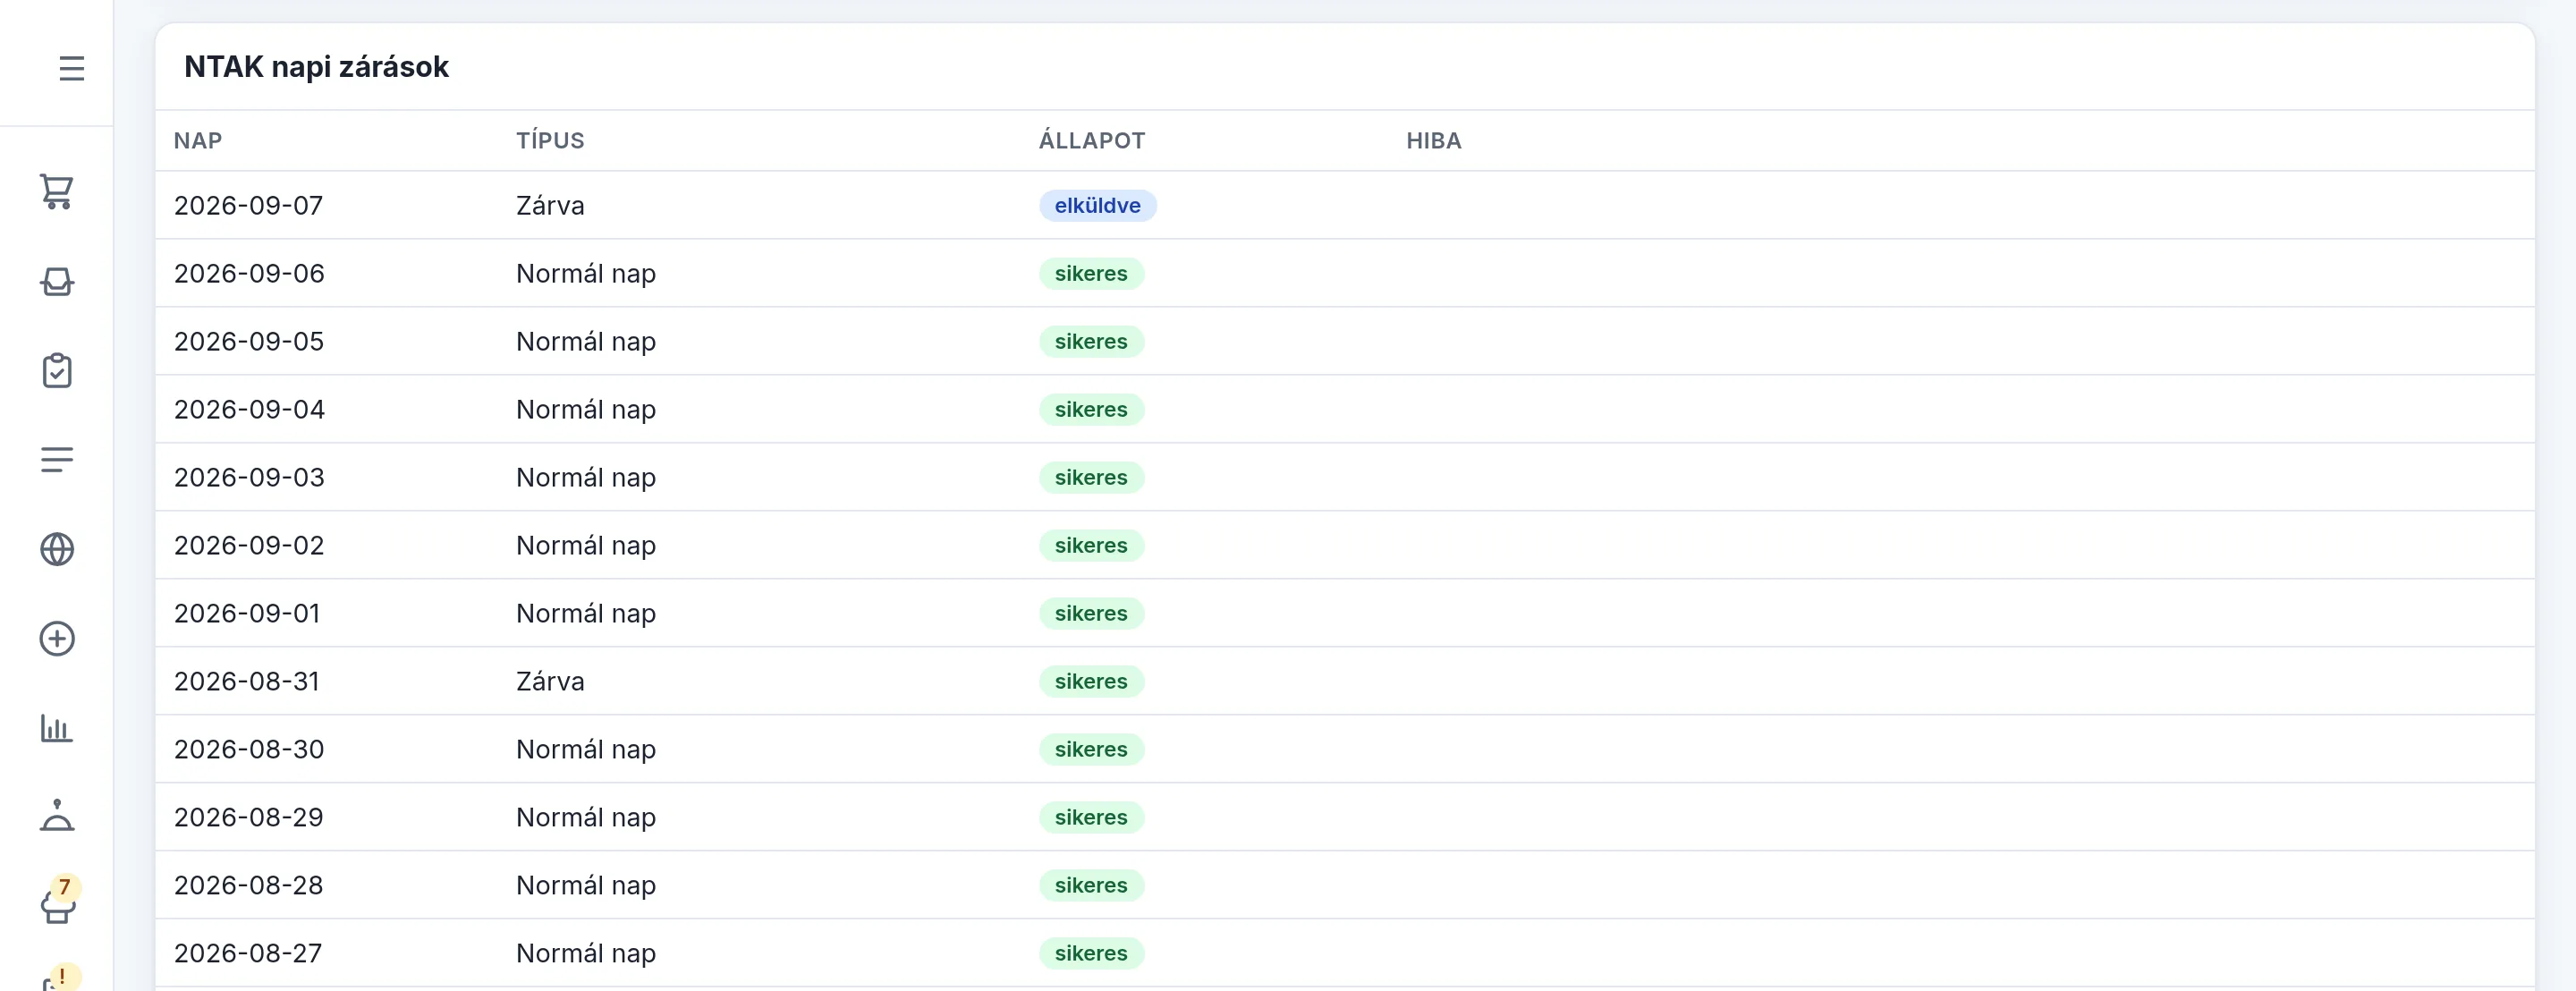Click the TÍPUS column header
This screenshot has width=2576, height=991.
coord(550,141)
